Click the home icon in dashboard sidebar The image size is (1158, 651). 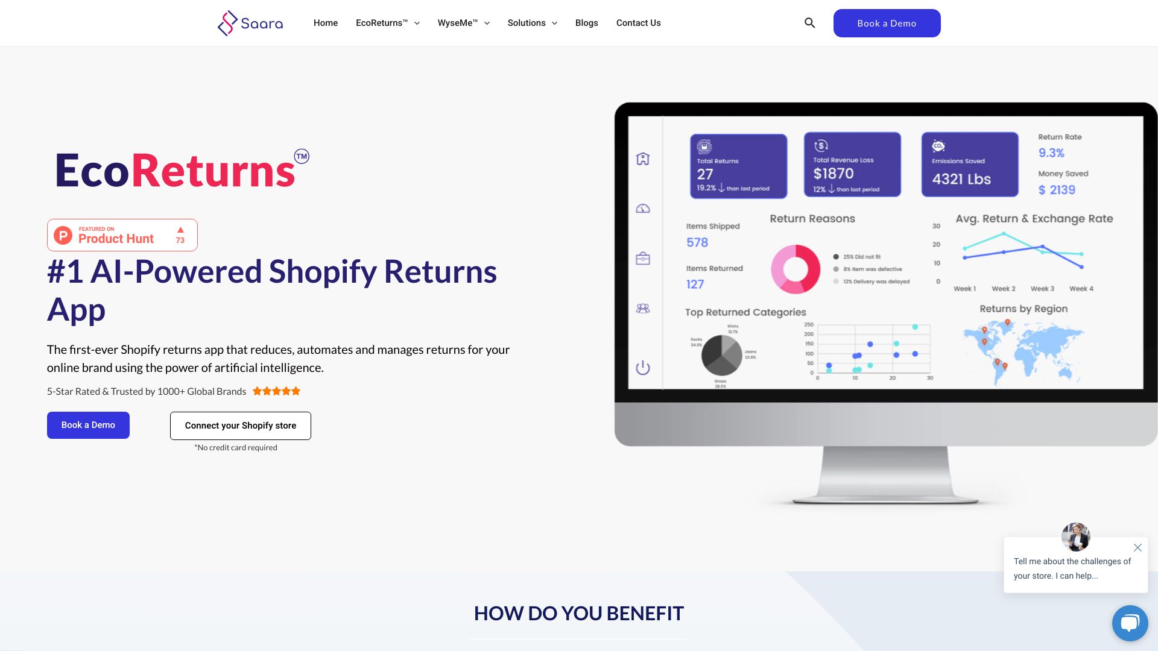642,159
